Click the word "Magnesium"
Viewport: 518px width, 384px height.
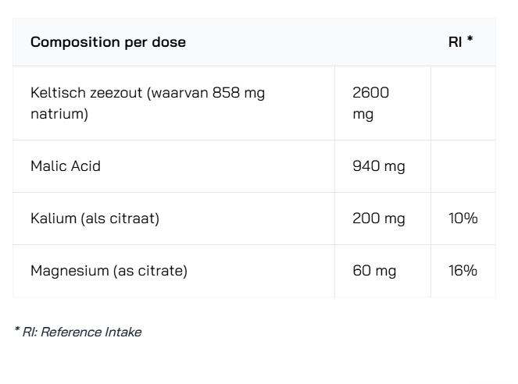(69, 271)
